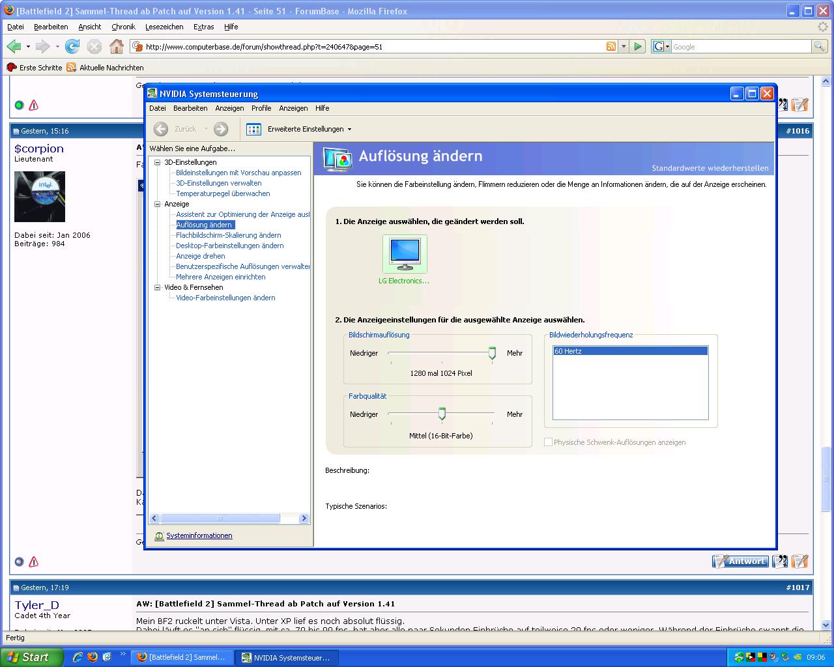834x667 pixels.
Task: Click the online status icon in the top forum post
Action: tap(19, 105)
